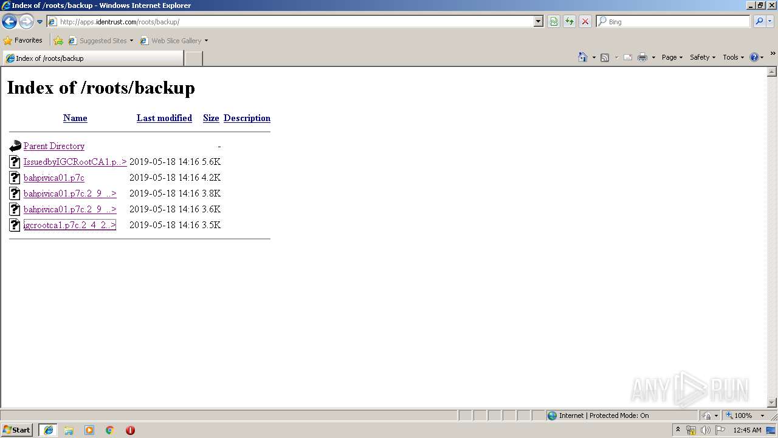Image resolution: width=778 pixels, height=438 pixels.
Task: Open the Favorites star button
Action: point(23,41)
